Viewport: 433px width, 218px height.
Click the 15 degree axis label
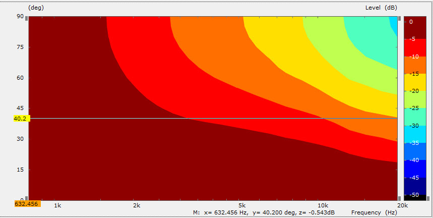(20, 170)
